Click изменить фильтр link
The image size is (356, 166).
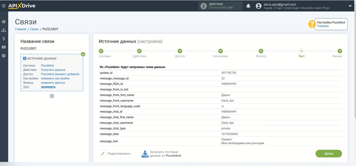(x=53, y=83)
